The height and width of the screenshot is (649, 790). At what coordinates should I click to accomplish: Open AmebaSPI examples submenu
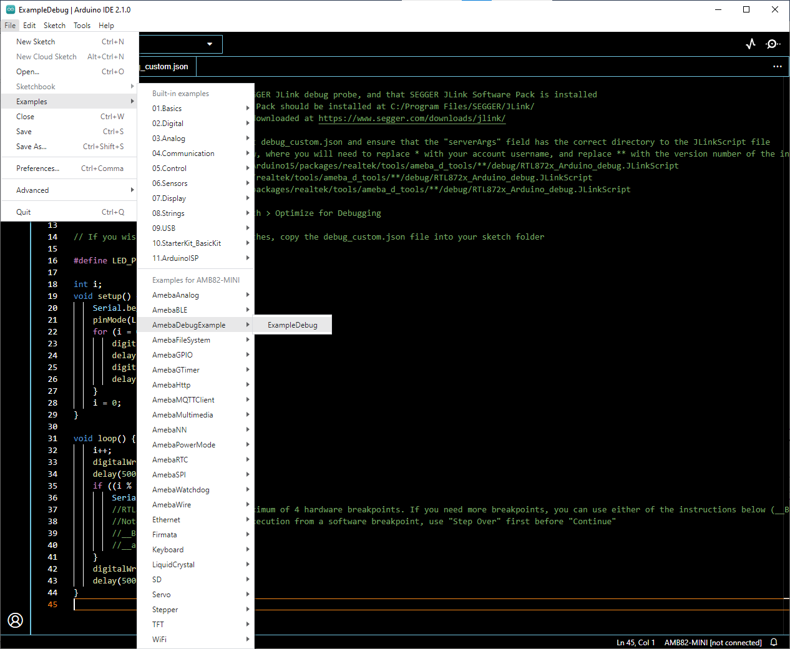pos(196,475)
